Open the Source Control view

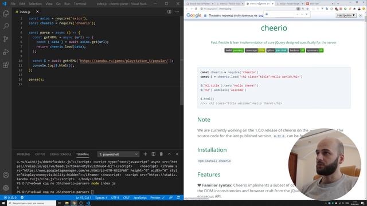pyautogui.click(x=6, y=39)
